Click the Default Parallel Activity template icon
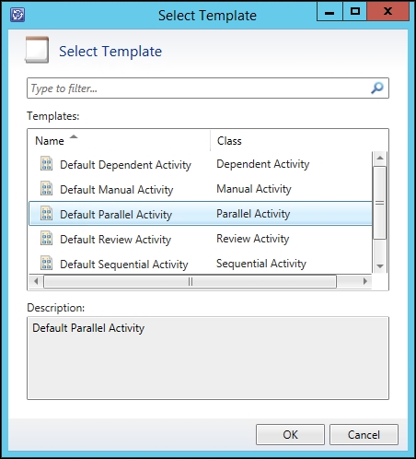This screenshot has height=459, width=416. [x=46, y=213]
